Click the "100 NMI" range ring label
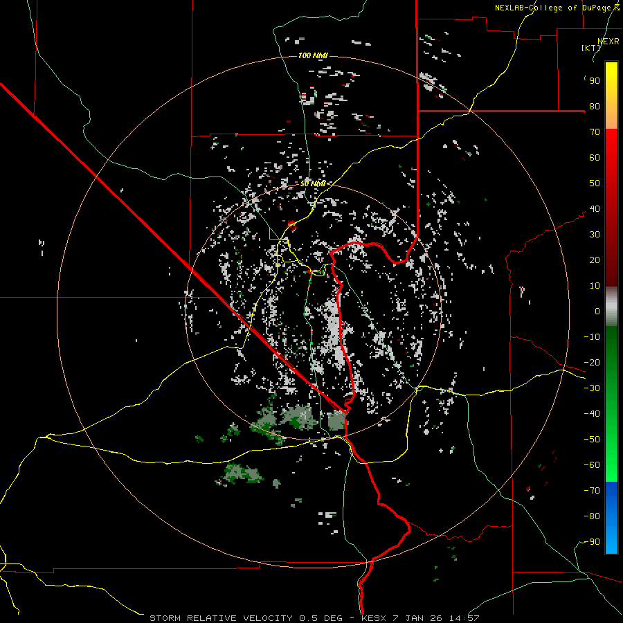Image resolution: width=623 pixels, height=623 pixels. coord(313,55)
